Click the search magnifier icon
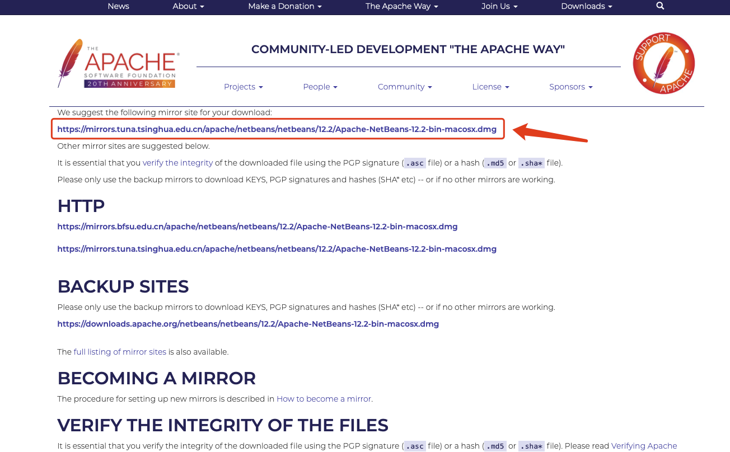This screenshot has height=452, width=730. [660, 6]
